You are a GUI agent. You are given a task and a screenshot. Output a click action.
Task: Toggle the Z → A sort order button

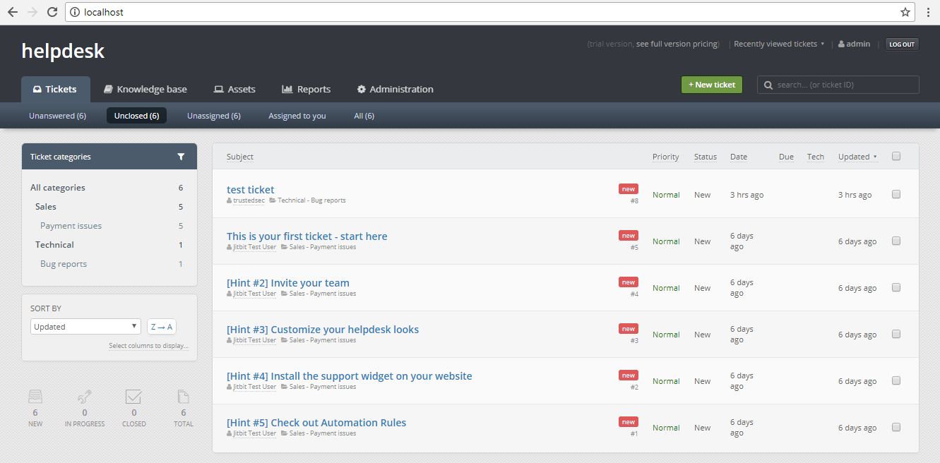[x=162, y=327]
